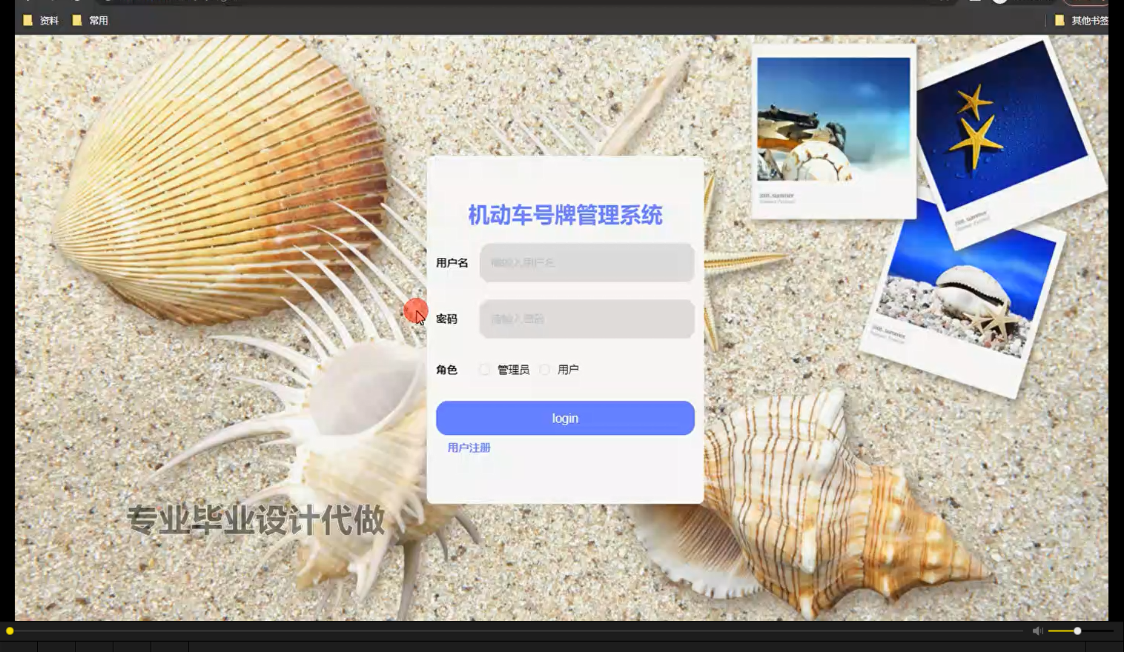
Task: Select the 用户 role radio button
Action: 545,369
